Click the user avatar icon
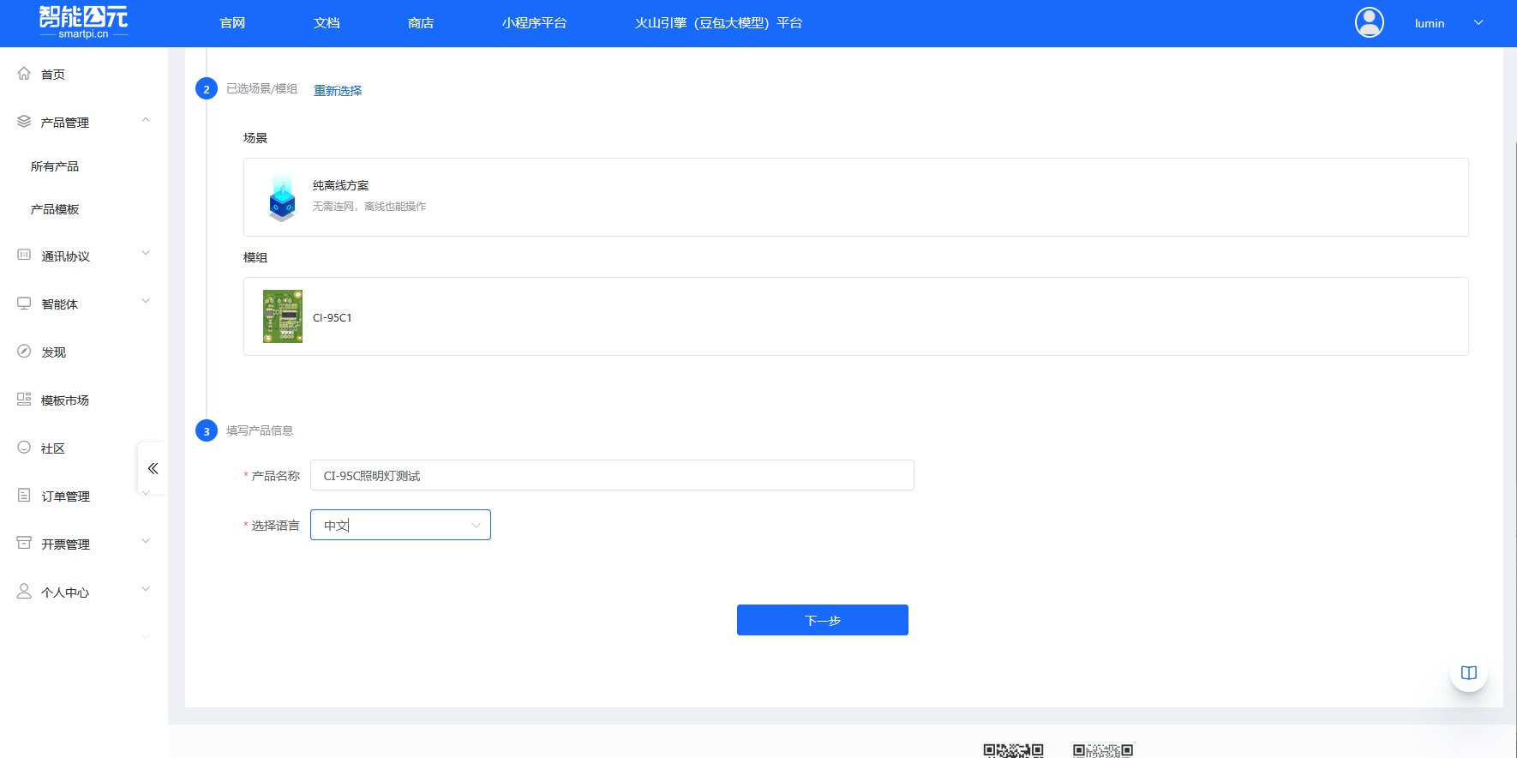 [x=1369, y=23]
